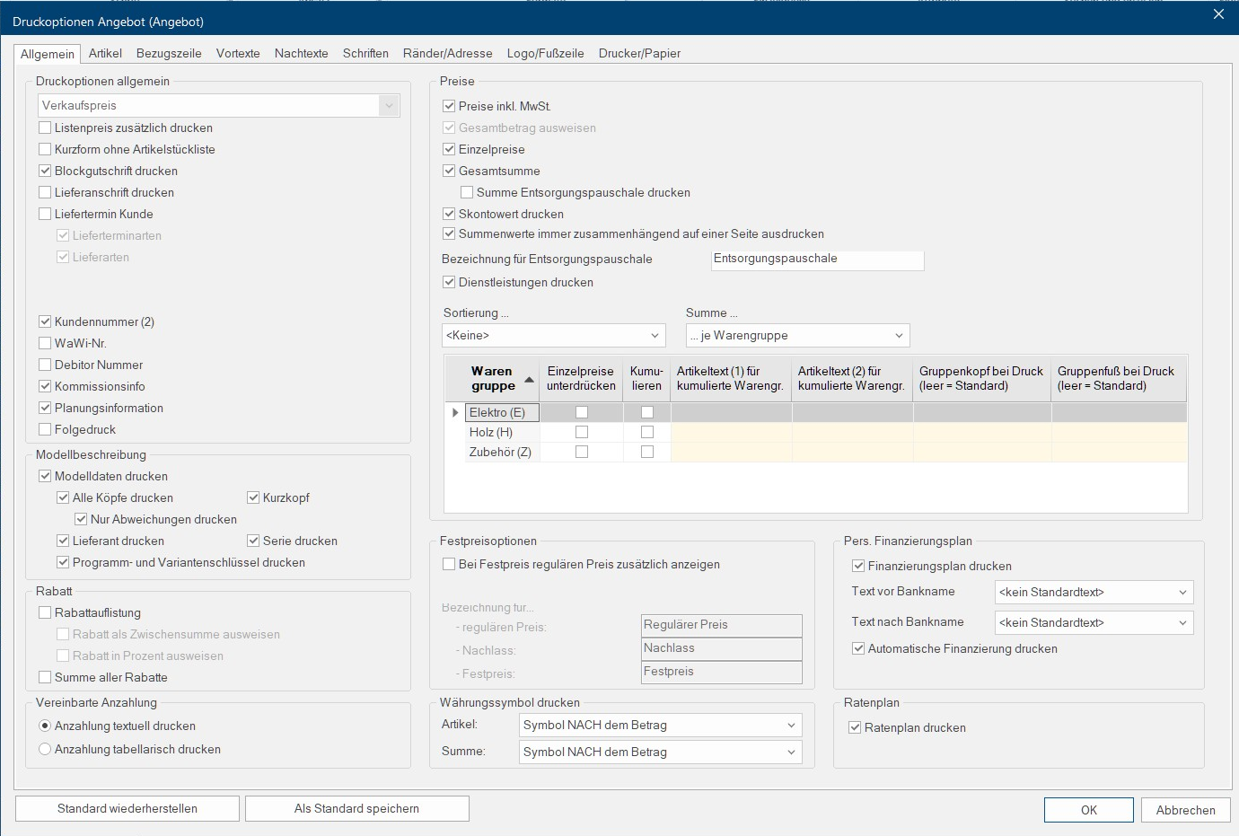Click Gruppenkopf bei Druck column header
Image resolution: width=1239 pixels, height=836 pixels.
click(x=982, y=379)
